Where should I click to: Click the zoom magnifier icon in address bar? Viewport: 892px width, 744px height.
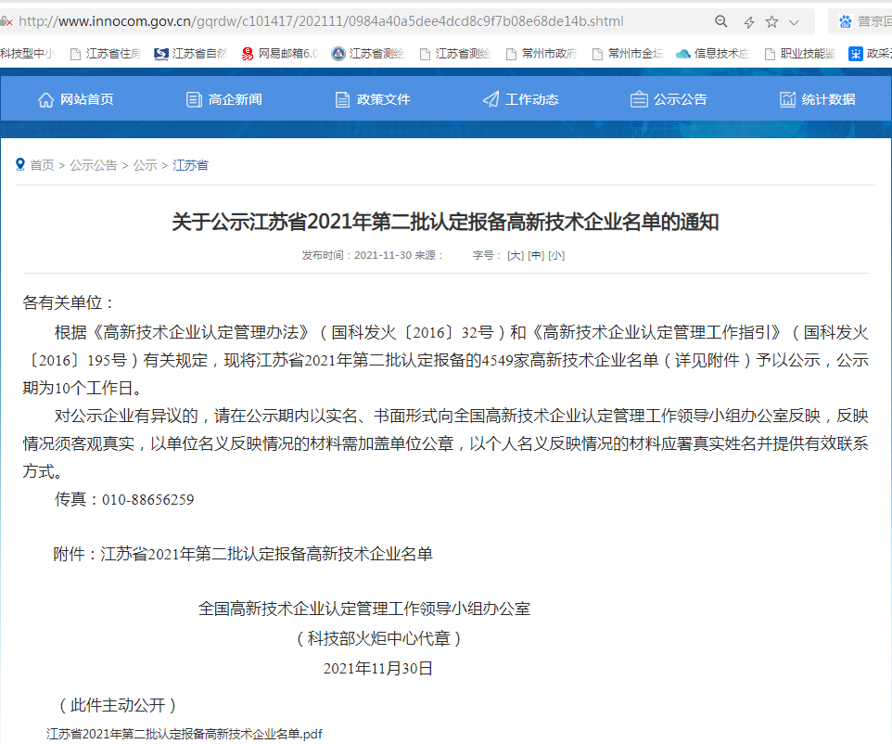tap(721, 21)
